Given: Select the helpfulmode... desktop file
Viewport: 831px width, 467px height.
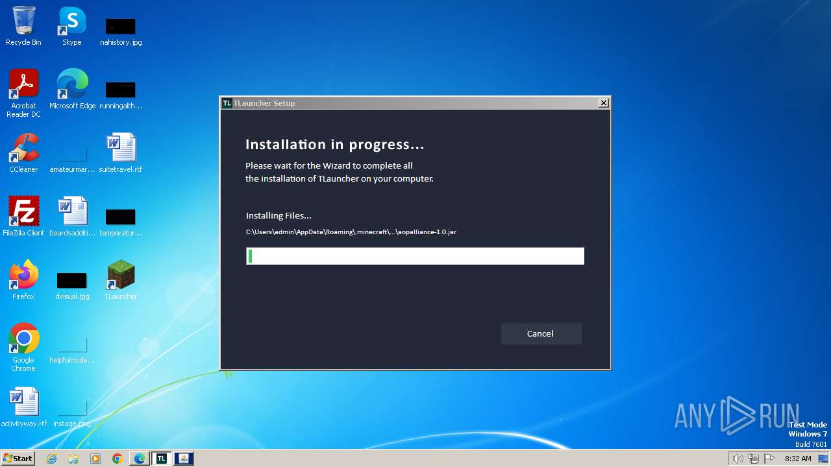Looking at the screenshot, I should (72, 348).
